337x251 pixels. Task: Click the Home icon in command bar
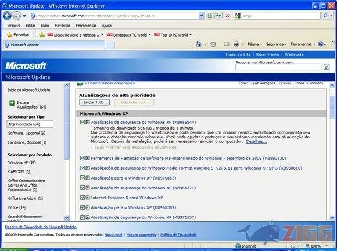pyautogui.click(x=199, y=44)
